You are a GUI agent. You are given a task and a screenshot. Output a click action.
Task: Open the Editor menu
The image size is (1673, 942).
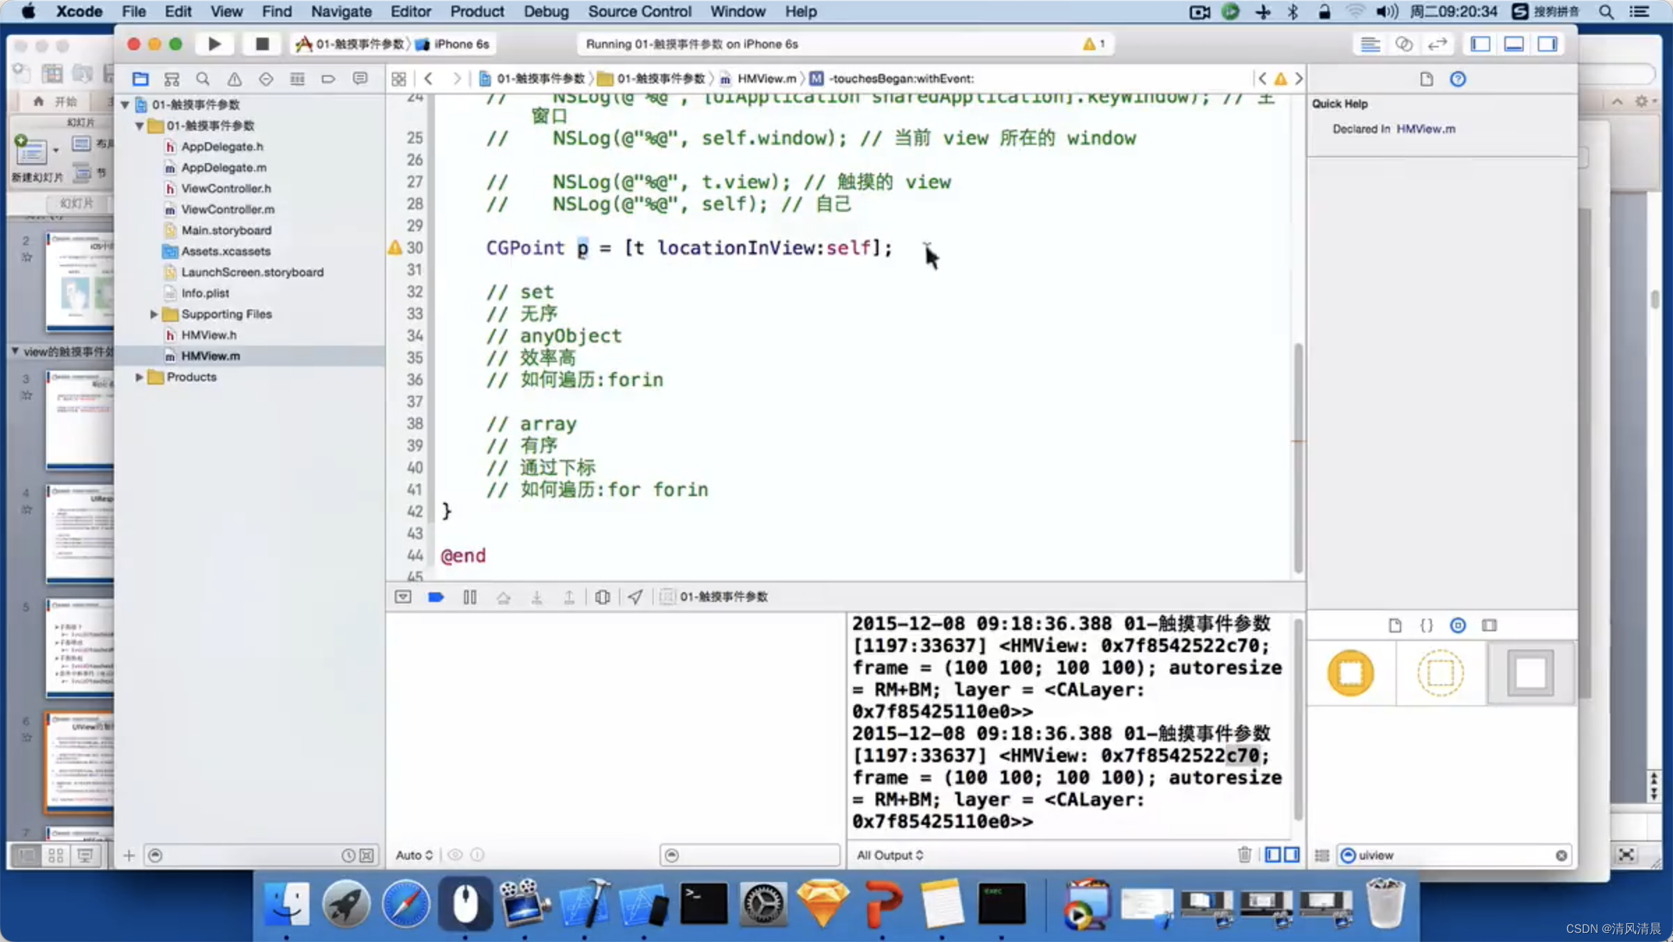coord(411,11)
